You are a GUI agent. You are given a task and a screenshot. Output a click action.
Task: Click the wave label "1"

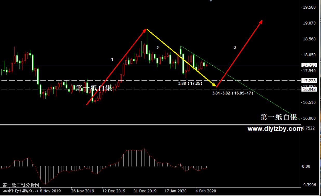click(112, 59)
